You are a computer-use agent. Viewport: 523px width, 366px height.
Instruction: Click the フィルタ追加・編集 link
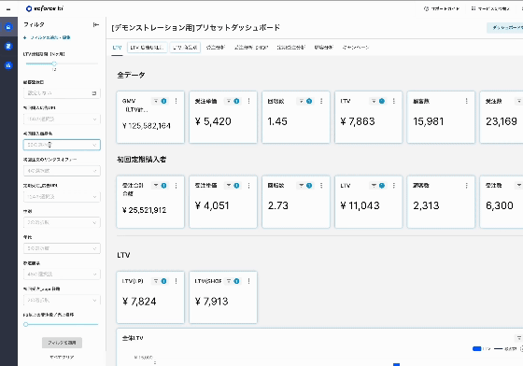tap(47, 37)
